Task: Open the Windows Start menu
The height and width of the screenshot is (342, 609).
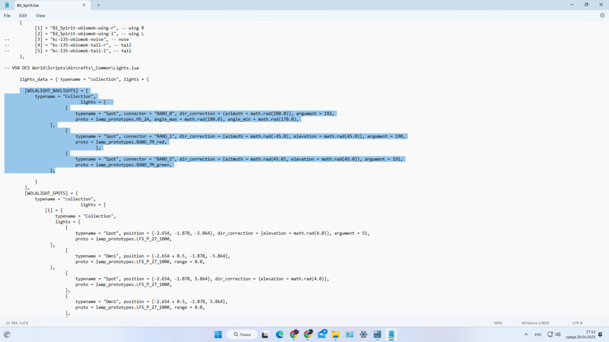Action: coord(218,334)
